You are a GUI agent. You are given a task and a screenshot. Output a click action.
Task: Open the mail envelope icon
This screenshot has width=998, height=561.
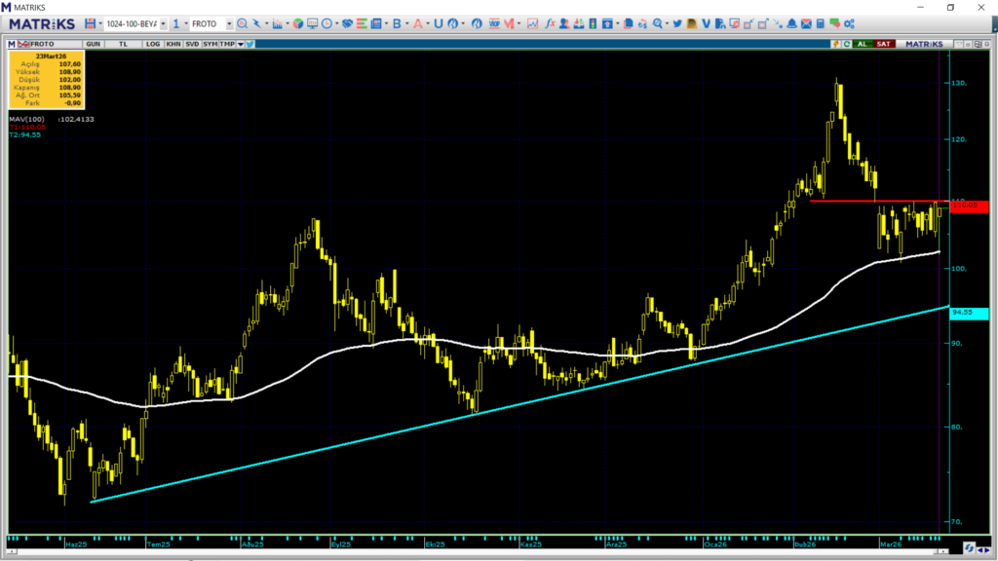806,23
